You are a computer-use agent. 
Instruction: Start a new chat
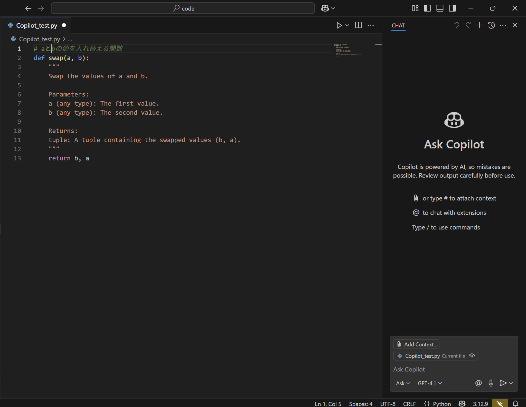click(480, 25)
